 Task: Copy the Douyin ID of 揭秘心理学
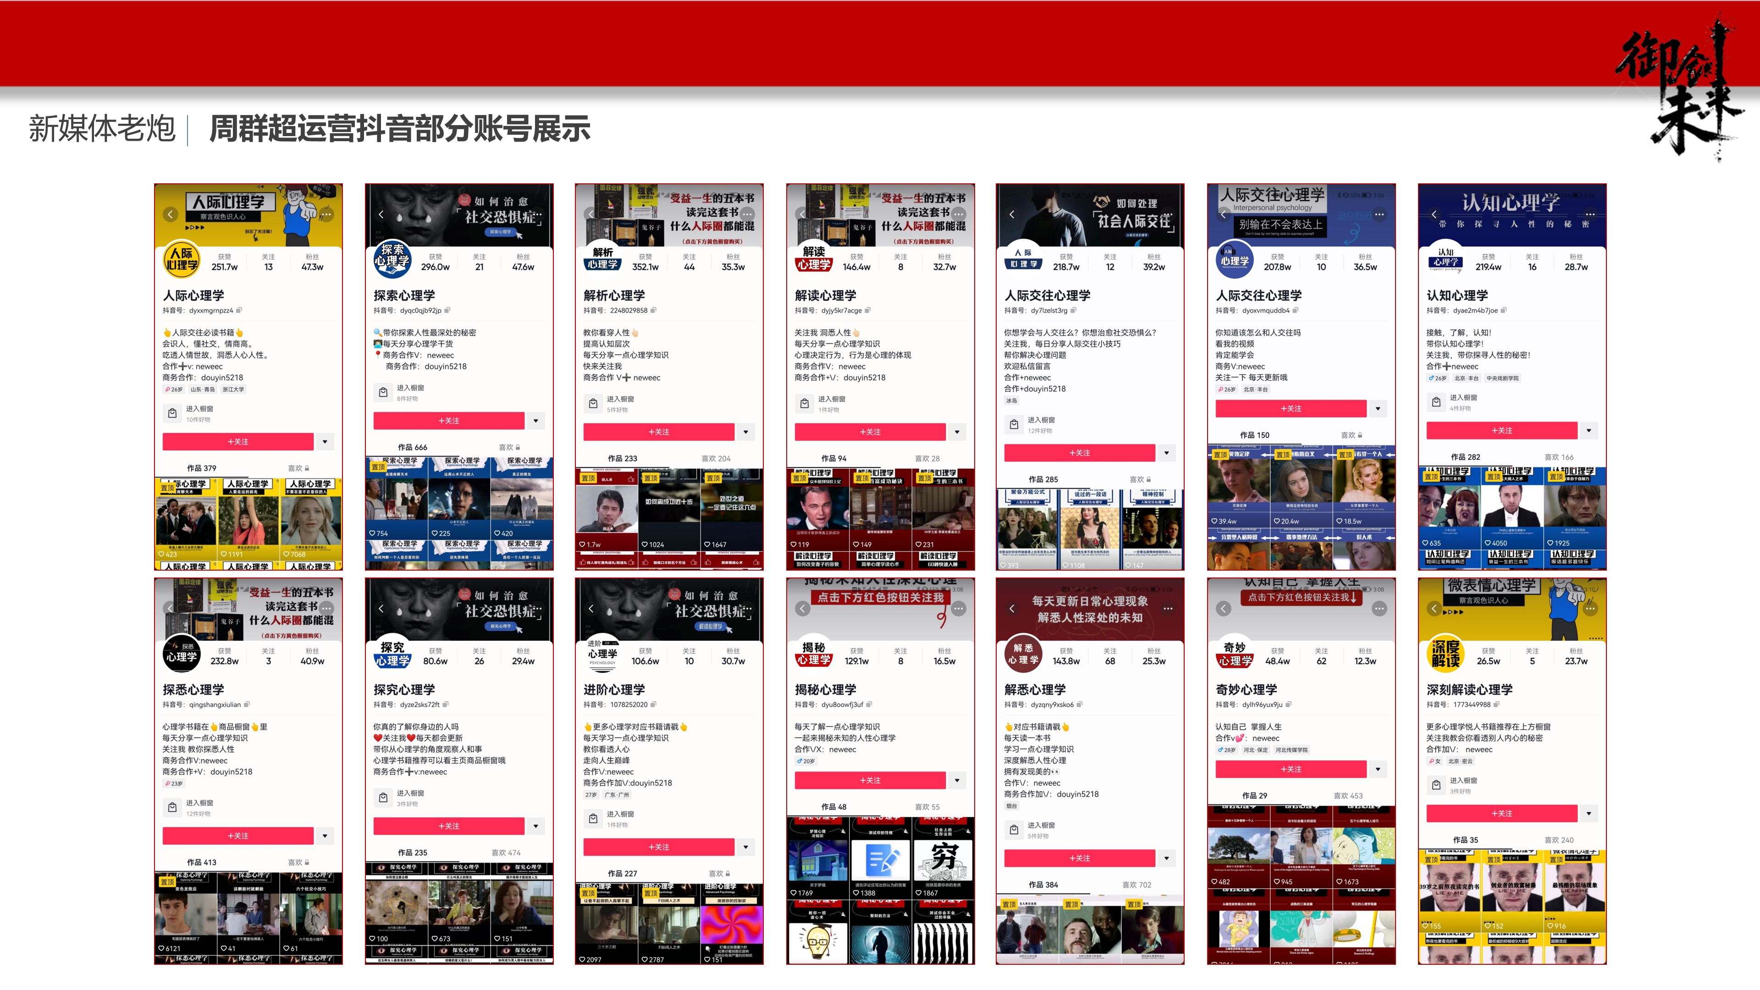pos(869,704)
